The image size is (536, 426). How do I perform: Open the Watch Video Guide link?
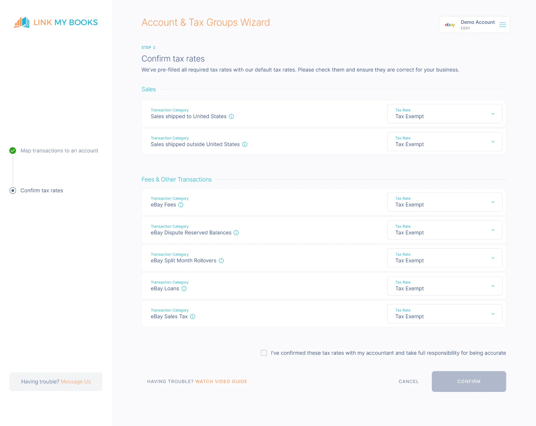pyautogui.click(x=221, y=381)
